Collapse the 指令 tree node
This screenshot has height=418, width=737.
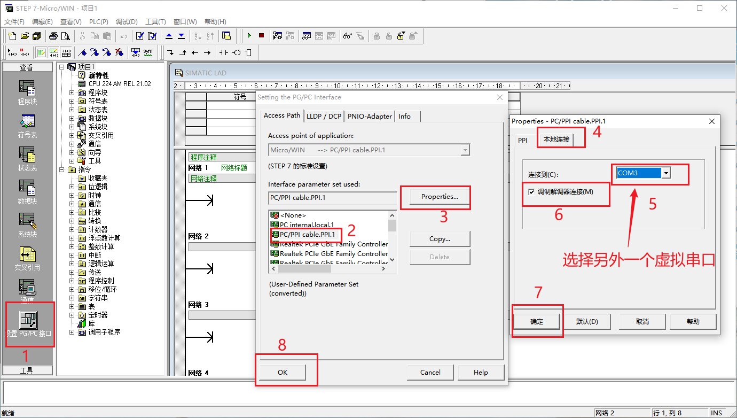click(62, 169)
